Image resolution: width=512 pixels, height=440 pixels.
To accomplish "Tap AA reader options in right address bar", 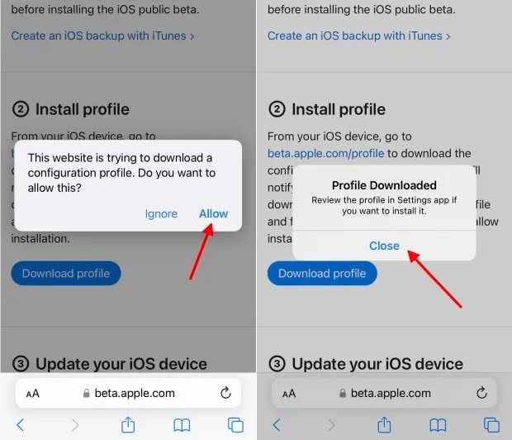I will coord(289,393).
